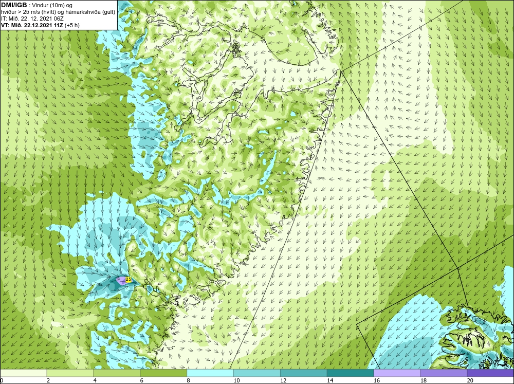The width and height of the screenshot is (514, 384).
Task: Click the 'VT: Mið. 22.12.2021 11Z' line
Action: (33, 25)
